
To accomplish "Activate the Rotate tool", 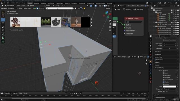I will 3,23.
